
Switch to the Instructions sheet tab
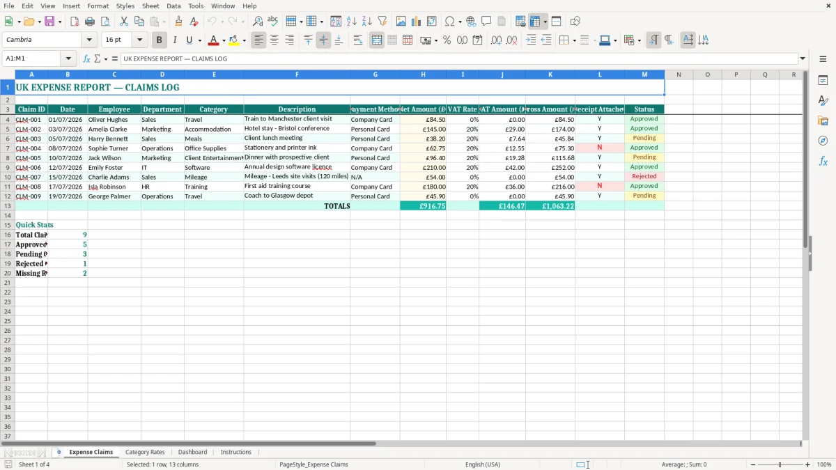tap(236, 453)
